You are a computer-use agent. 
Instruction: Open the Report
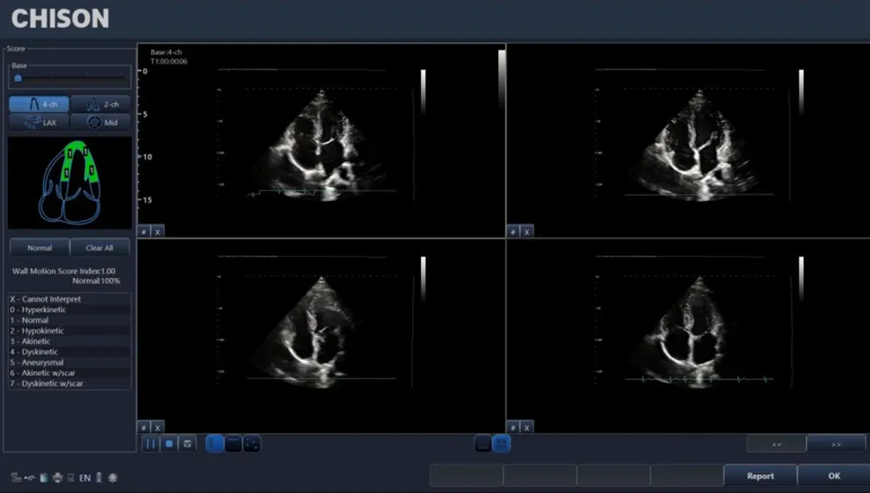point(761,476)
